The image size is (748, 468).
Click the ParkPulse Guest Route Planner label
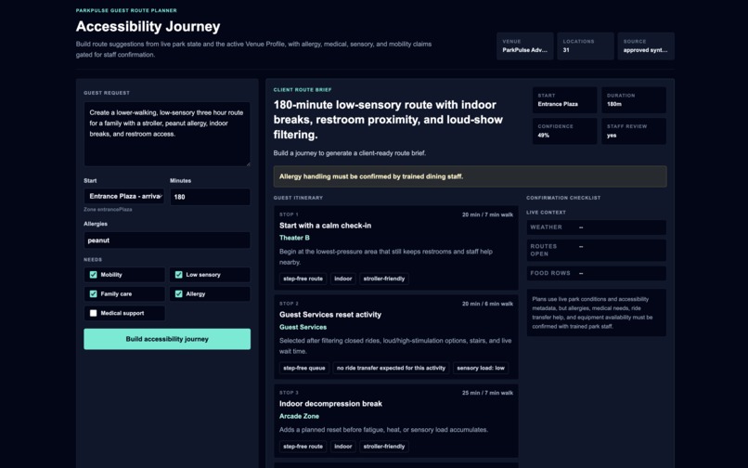(126, 10)
